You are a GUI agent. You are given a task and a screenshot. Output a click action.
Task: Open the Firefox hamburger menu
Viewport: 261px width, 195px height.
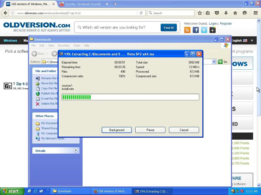coord(255,13)
